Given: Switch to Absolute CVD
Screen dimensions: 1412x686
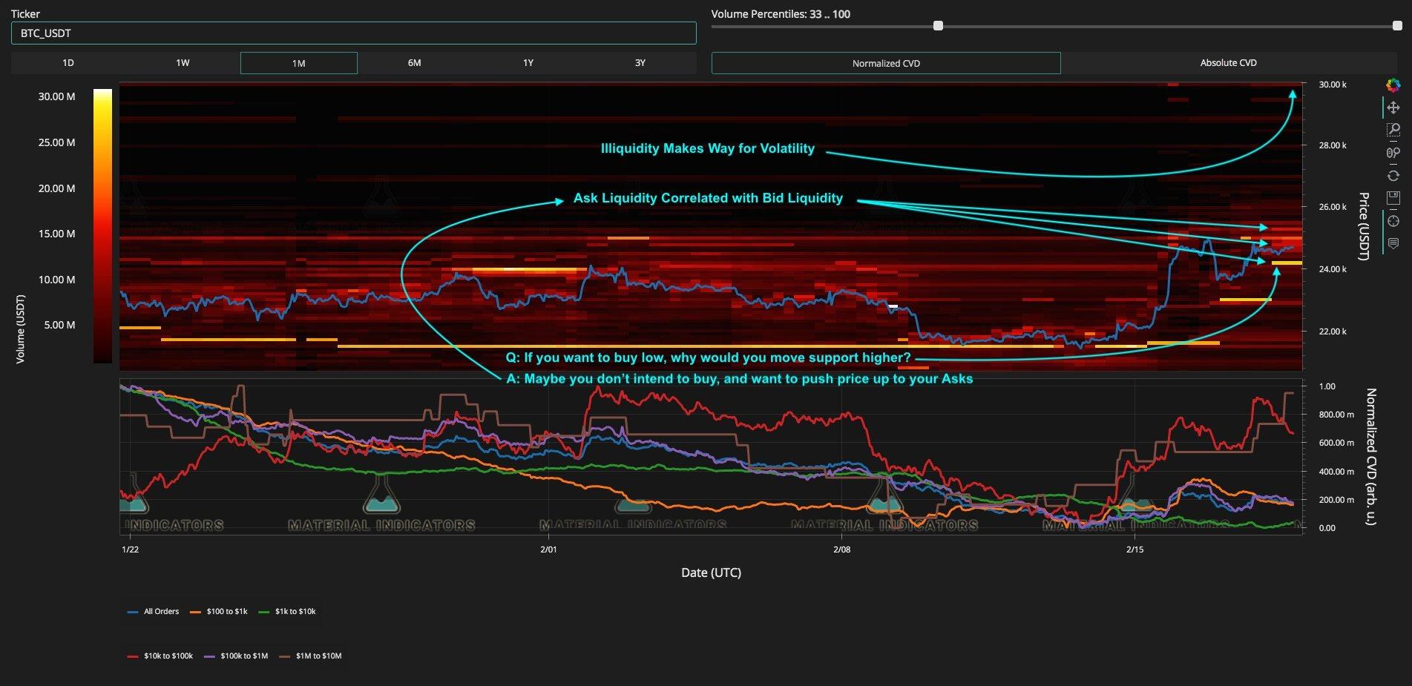Looking at the screenshot, I should (x=1228, y=63).
